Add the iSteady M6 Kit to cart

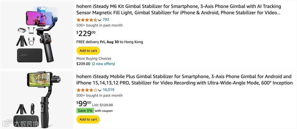88,51
